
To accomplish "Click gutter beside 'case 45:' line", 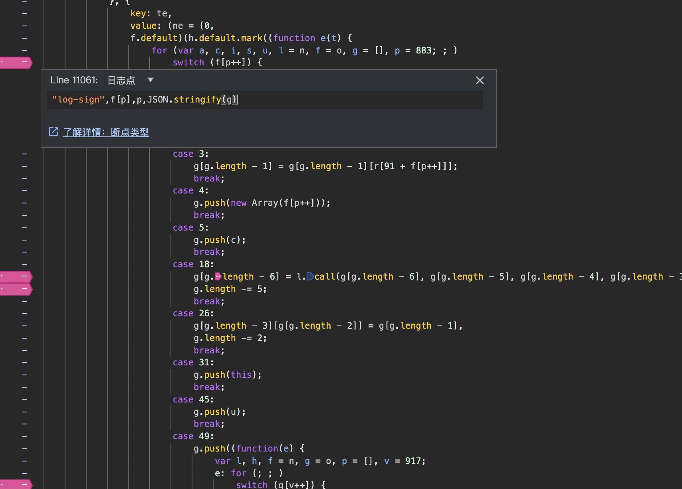I will click(25, 400).
